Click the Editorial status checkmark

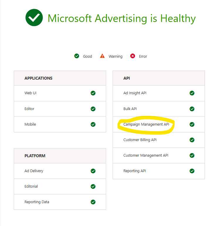(93, 186)
